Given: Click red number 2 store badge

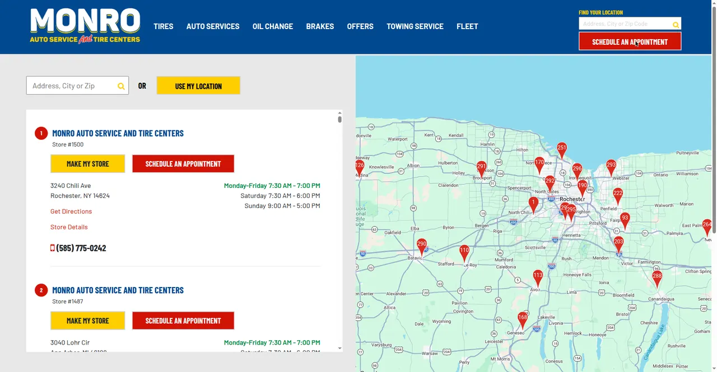Looking at the screenshot, I should 41,290.
